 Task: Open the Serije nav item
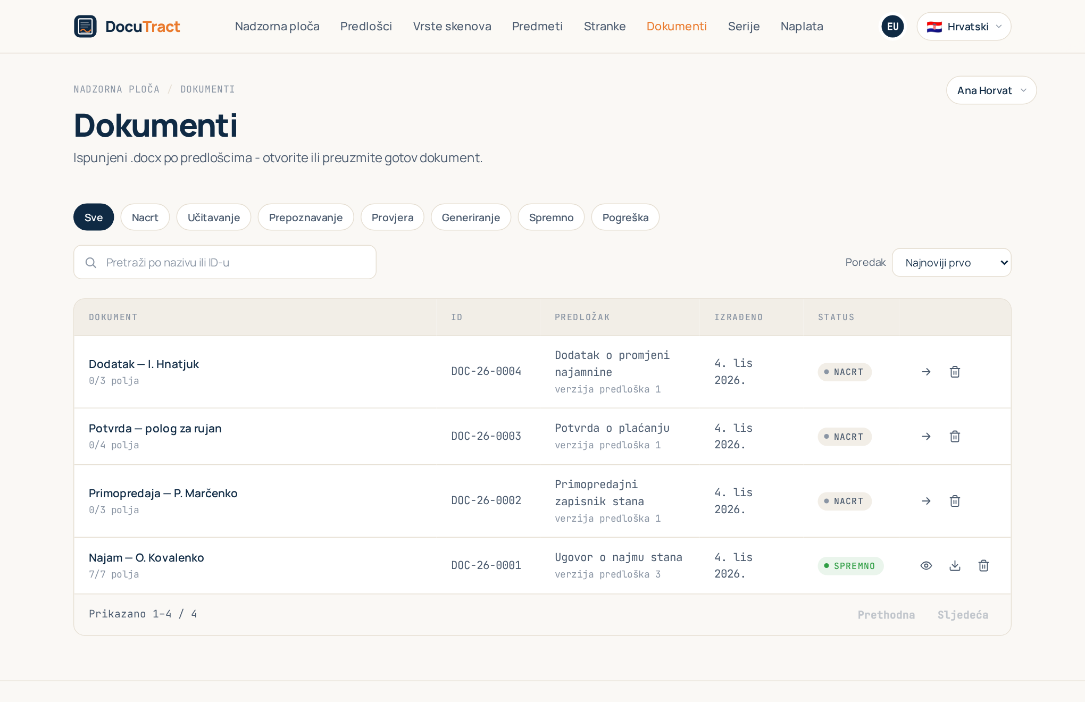[x=744, y=26]
